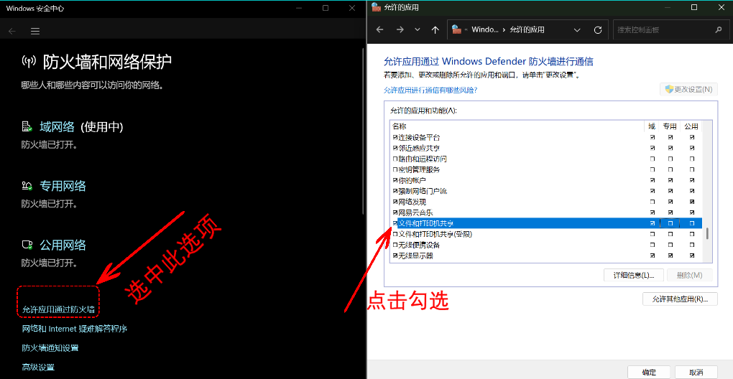Image resolution: width=733 pixels, height=379 pixels.
Task: Click the Private network icon
Action: tap(27, 186)
